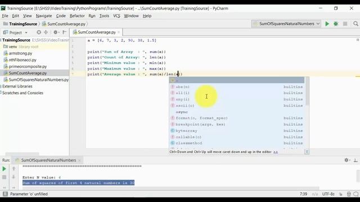
Task: Hide the Project tool window
Action: [x=65, y=33]
